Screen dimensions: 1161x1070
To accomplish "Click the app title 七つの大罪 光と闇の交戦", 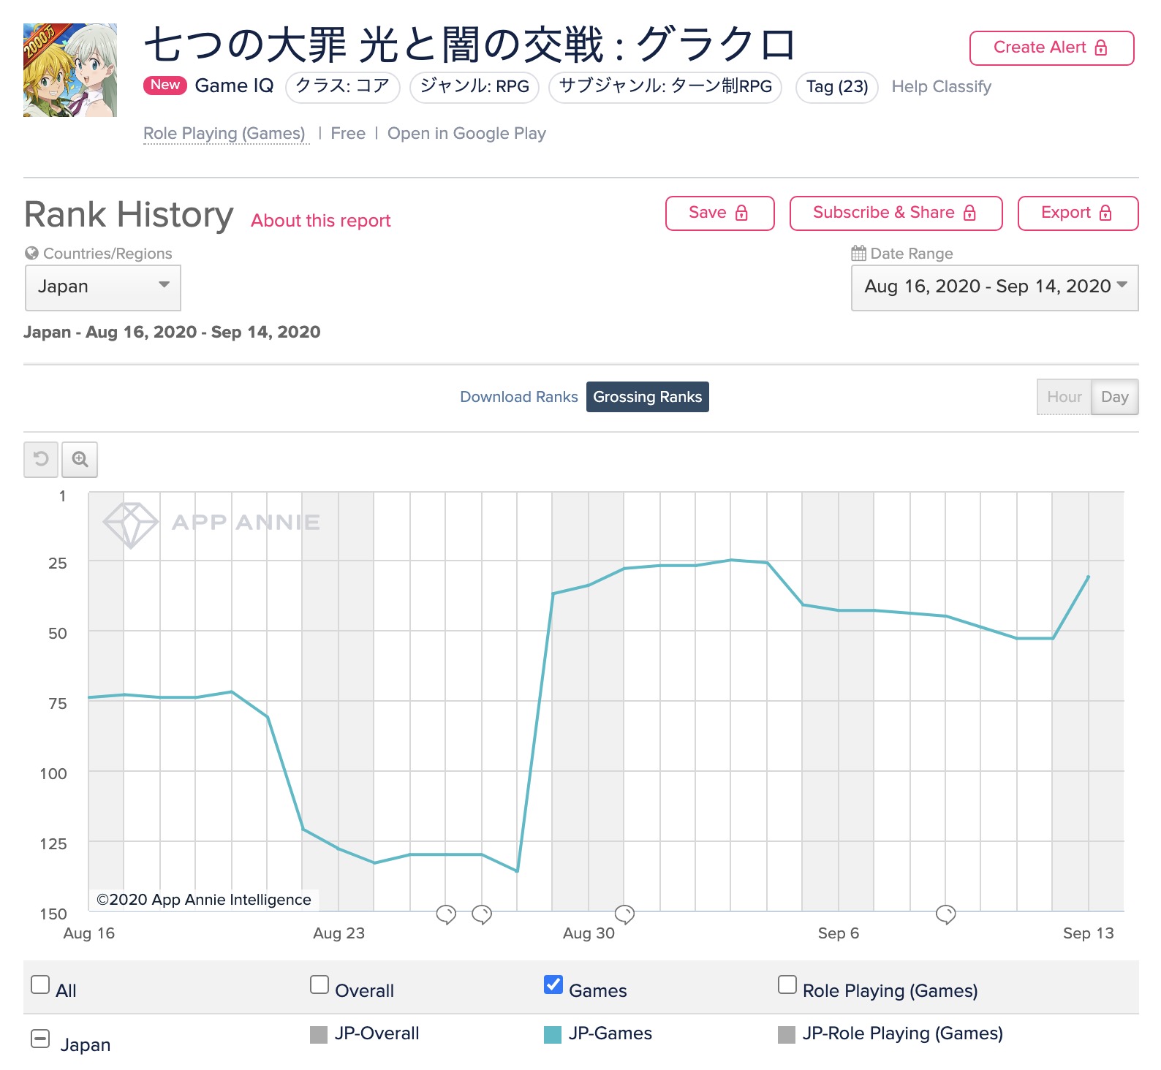I will pos(469,45).
